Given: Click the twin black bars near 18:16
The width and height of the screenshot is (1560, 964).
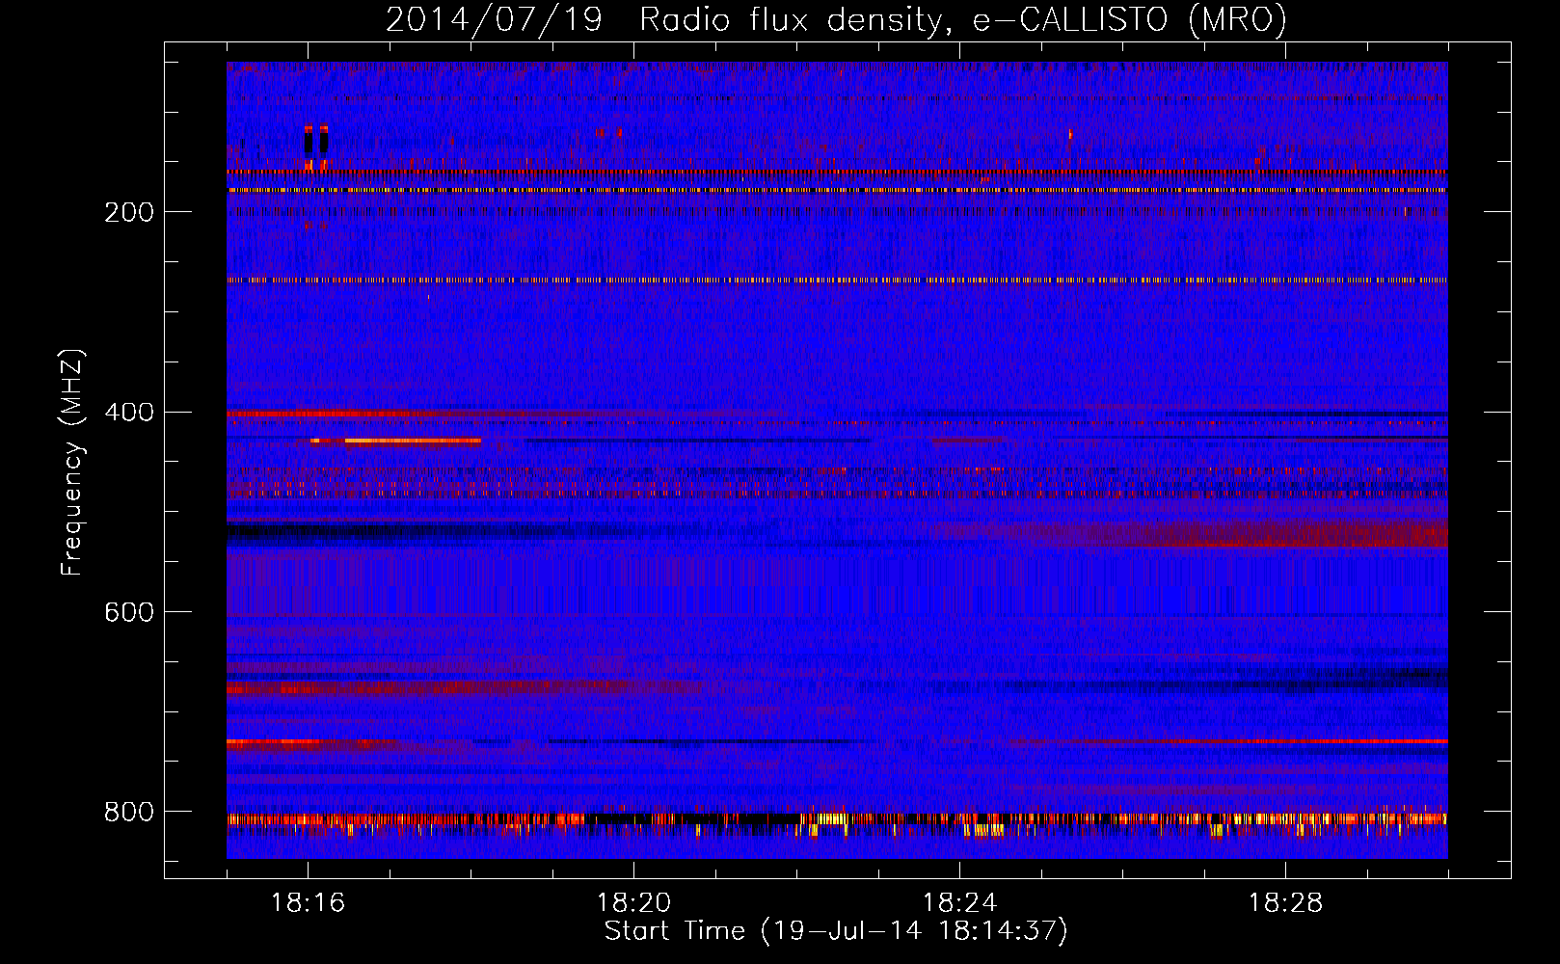Looking at the screenshot, I should pyautogui.click(x=316, y=142).
